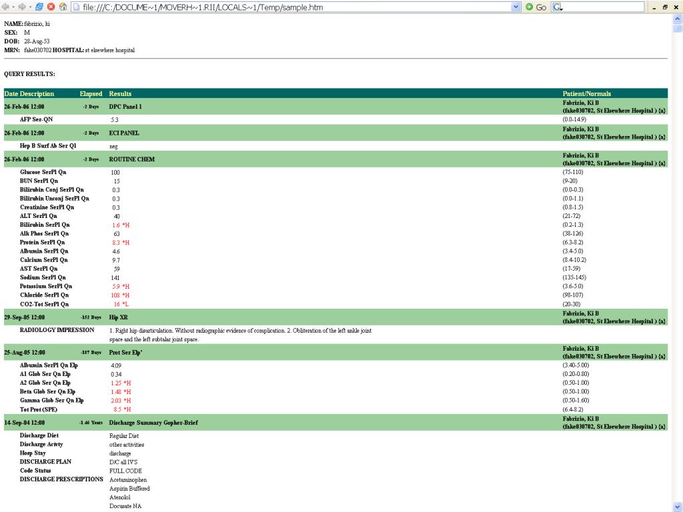The width and height of the screenshot is (683, 512).
Task: Click the 'Albumin SerPl Qn' label
Action: tap(44, 251)
